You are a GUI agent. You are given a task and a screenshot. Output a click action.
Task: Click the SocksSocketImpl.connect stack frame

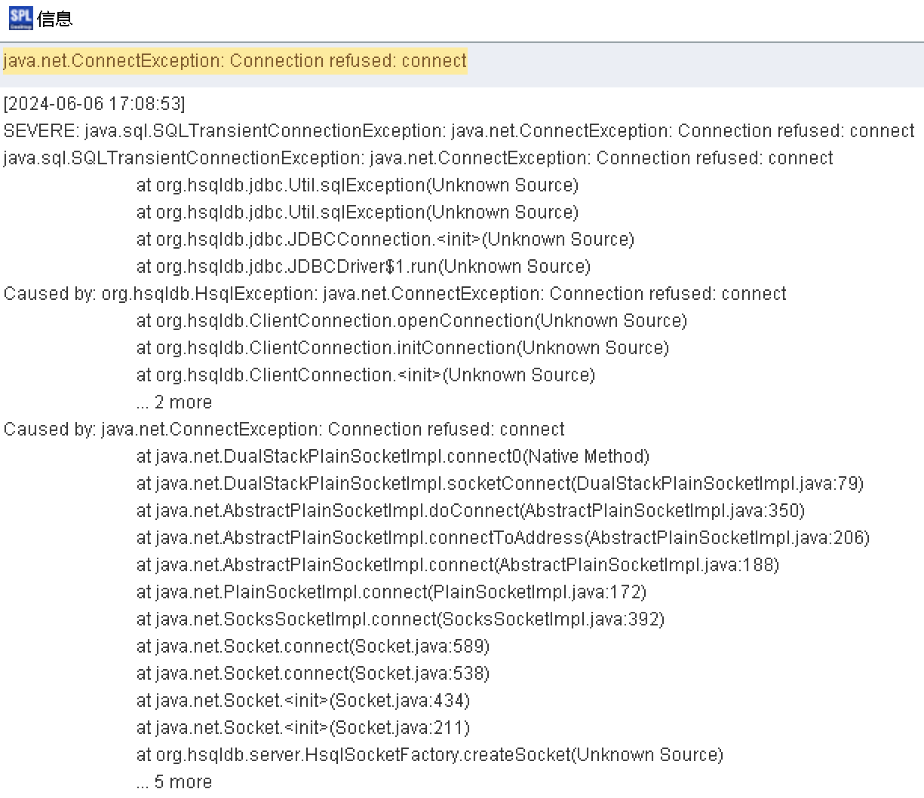(x=400, y=619)
